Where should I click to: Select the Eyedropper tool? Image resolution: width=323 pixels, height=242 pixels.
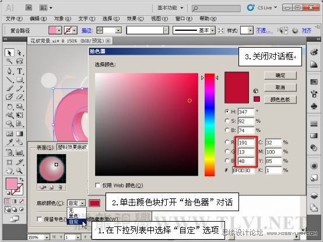point(9,142)
